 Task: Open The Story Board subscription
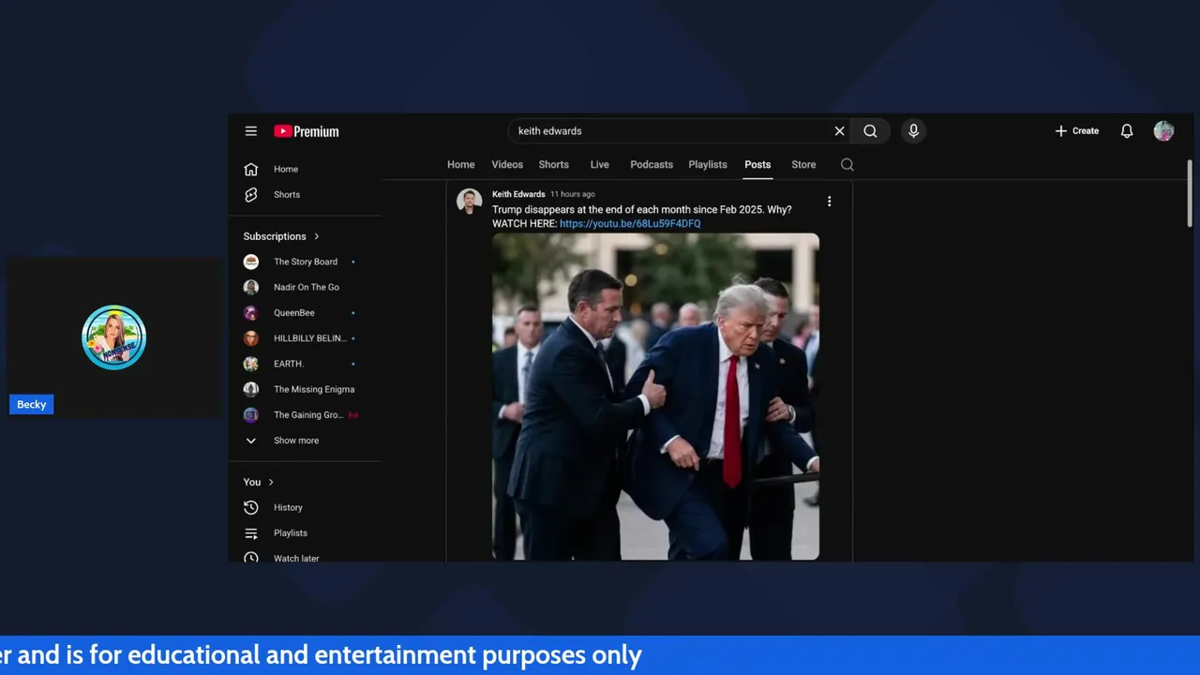306,262
